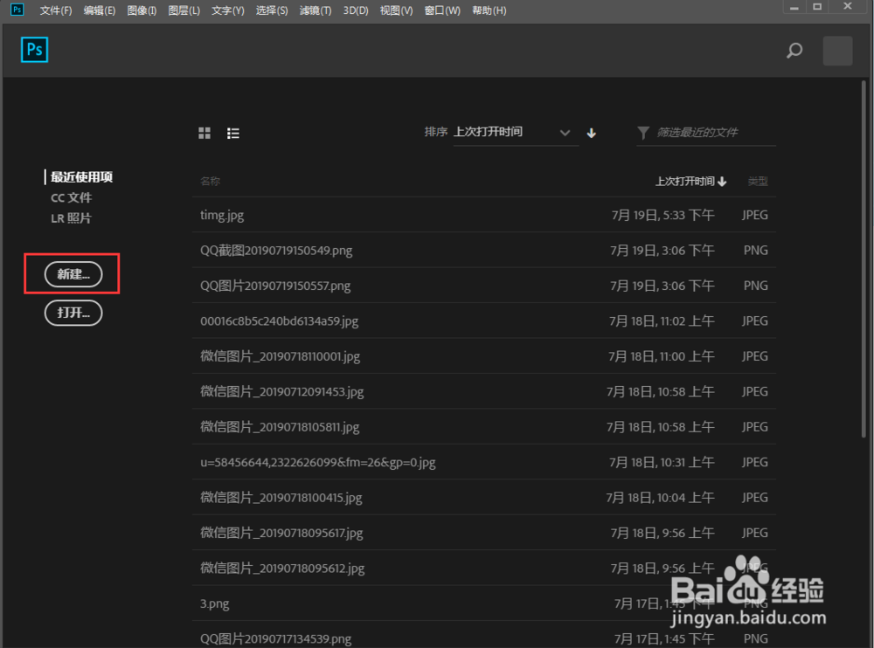The width and height of the screenshot is (874, 648).
Task: Open QQ图片20190719150557.png
Action: 484,286
